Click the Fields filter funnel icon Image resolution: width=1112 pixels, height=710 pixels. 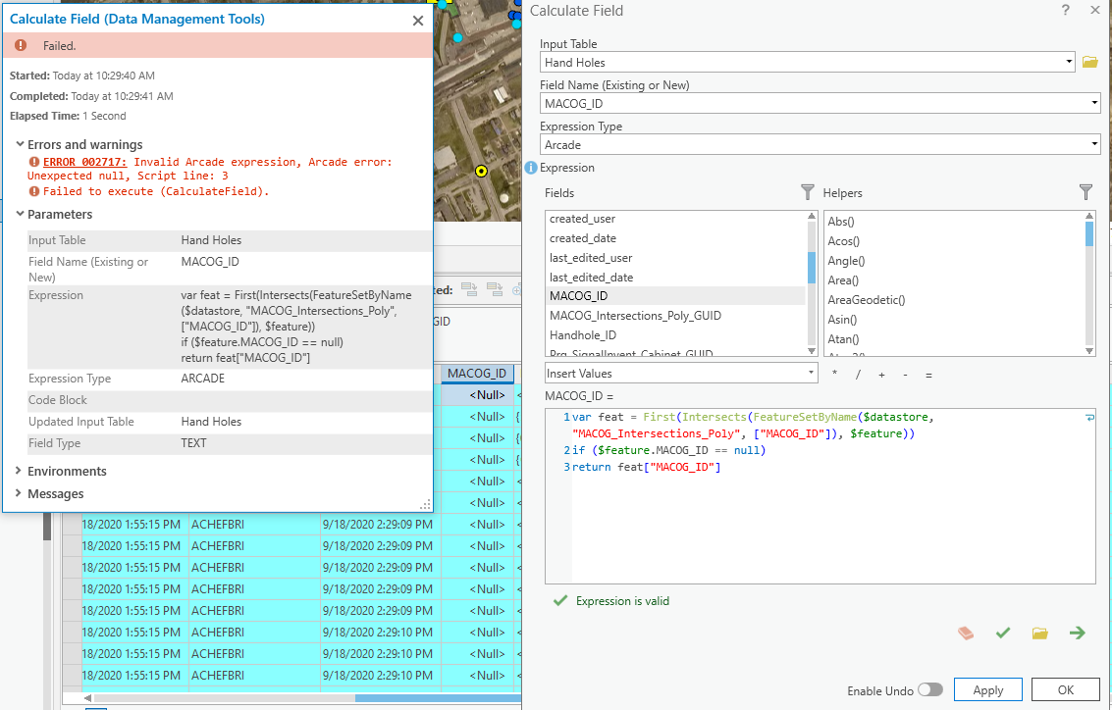807,192
